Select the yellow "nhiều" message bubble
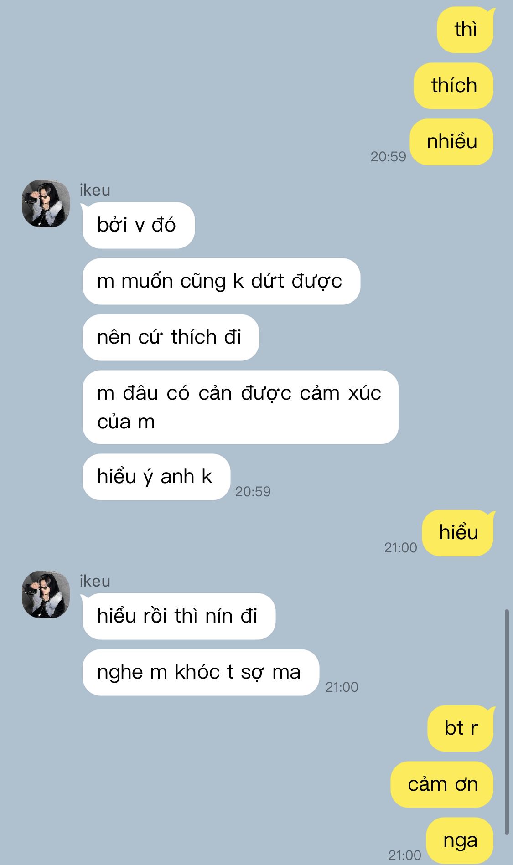 pos(451,142)
